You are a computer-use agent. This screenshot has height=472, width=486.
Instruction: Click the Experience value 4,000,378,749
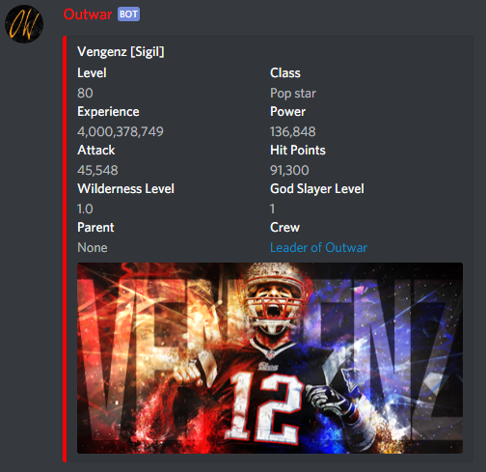coord(121,131)
